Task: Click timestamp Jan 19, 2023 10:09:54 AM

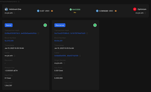Action: pyautogui.click(x=64, y=48)
